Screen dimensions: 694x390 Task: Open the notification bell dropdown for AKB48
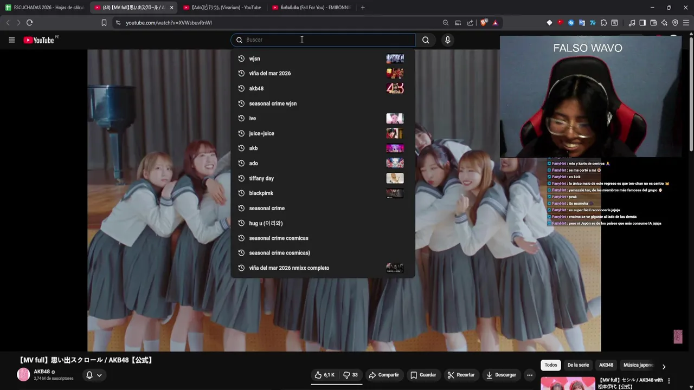(94, 375)
